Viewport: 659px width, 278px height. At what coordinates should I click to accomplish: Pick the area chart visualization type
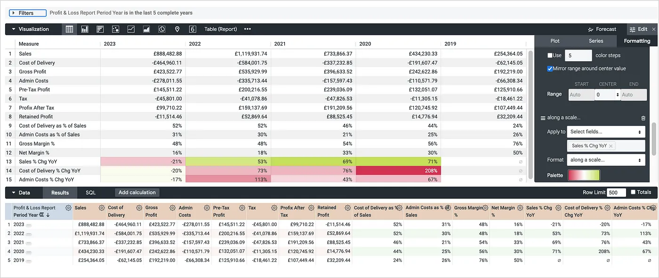(145, 29)
